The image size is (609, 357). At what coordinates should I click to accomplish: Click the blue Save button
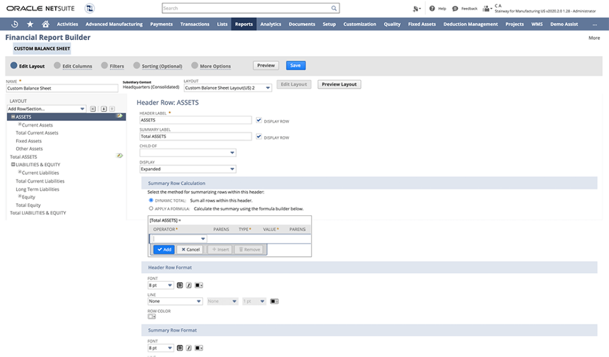[x=296, y=65]
